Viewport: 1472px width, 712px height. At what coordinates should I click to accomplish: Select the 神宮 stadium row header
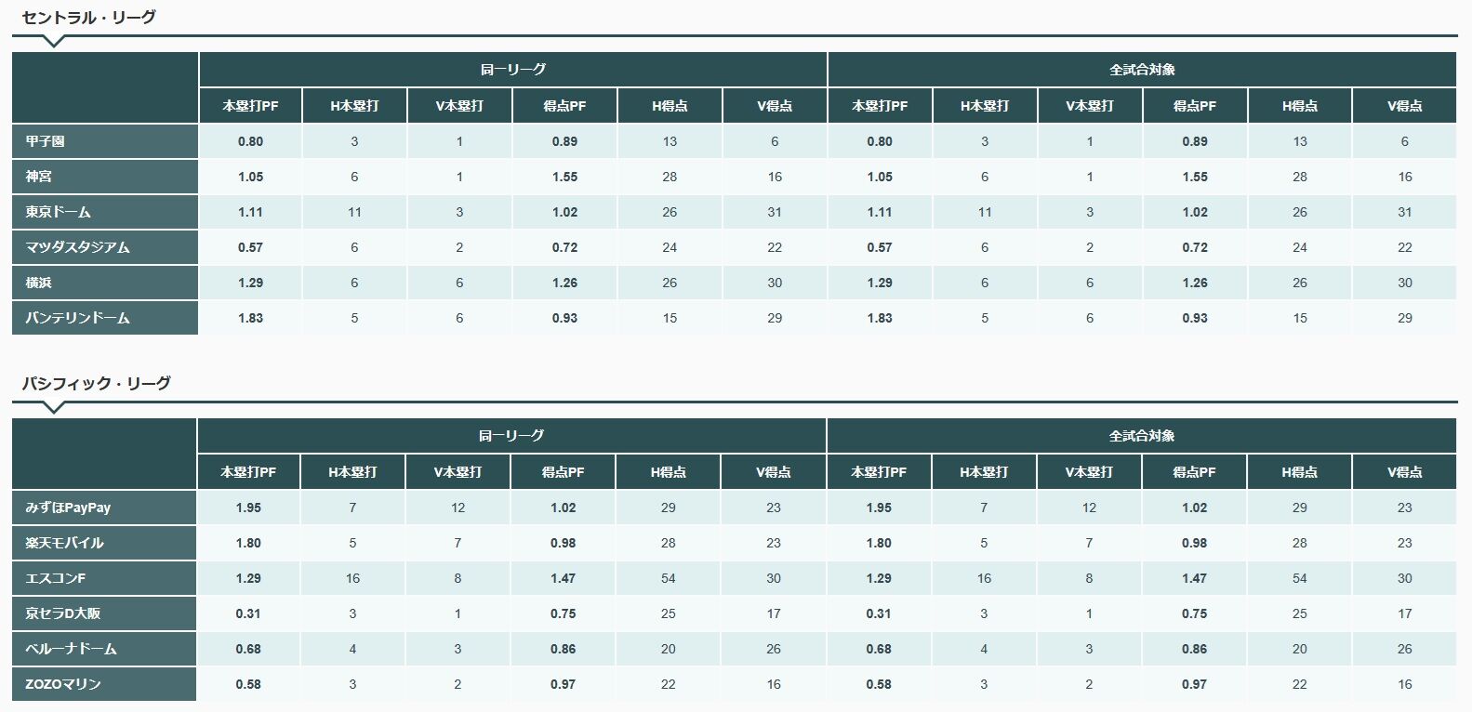pyautogui.click(x=105, y=177)
